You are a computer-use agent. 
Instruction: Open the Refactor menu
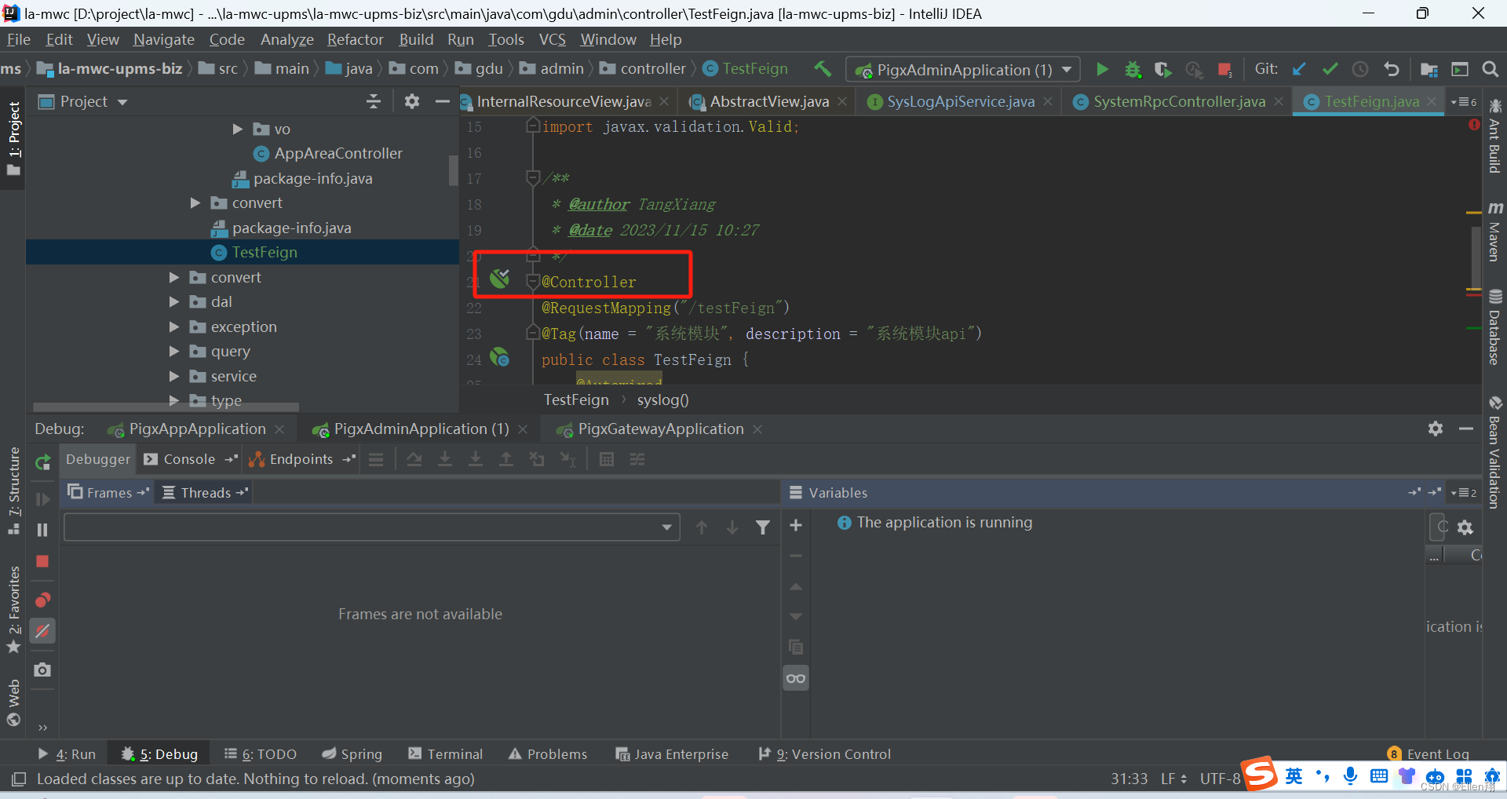(x=356, y=39)
